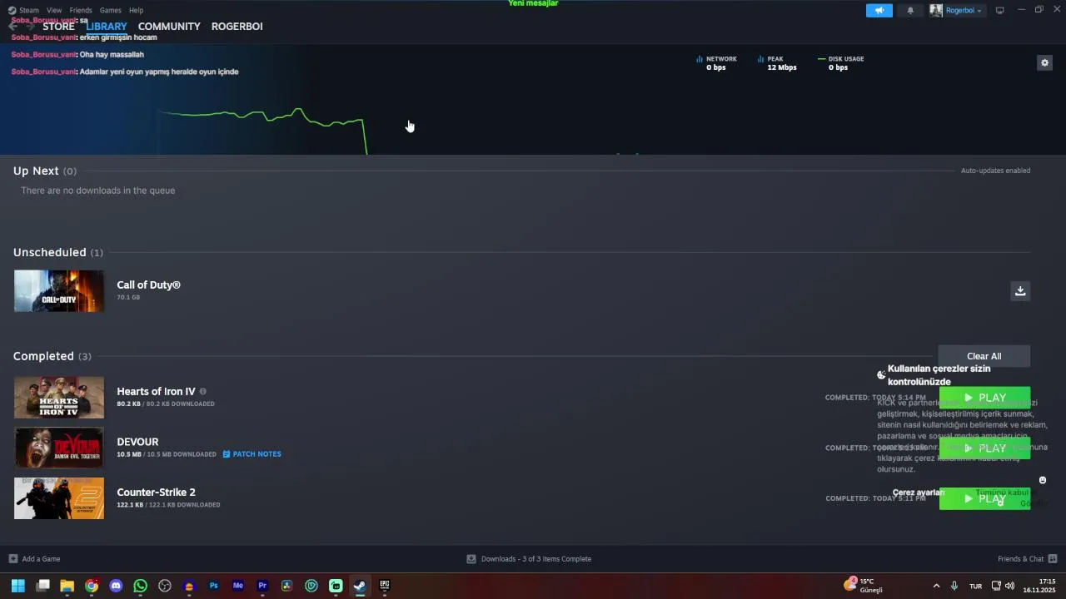Go back using the left arrow
The height and width of the screenshot is (599, 1066).
pos(12,26)
